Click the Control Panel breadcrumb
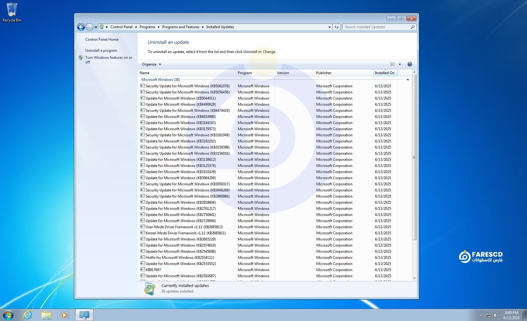This screenshot has height=321, width=527. (121, 27)
